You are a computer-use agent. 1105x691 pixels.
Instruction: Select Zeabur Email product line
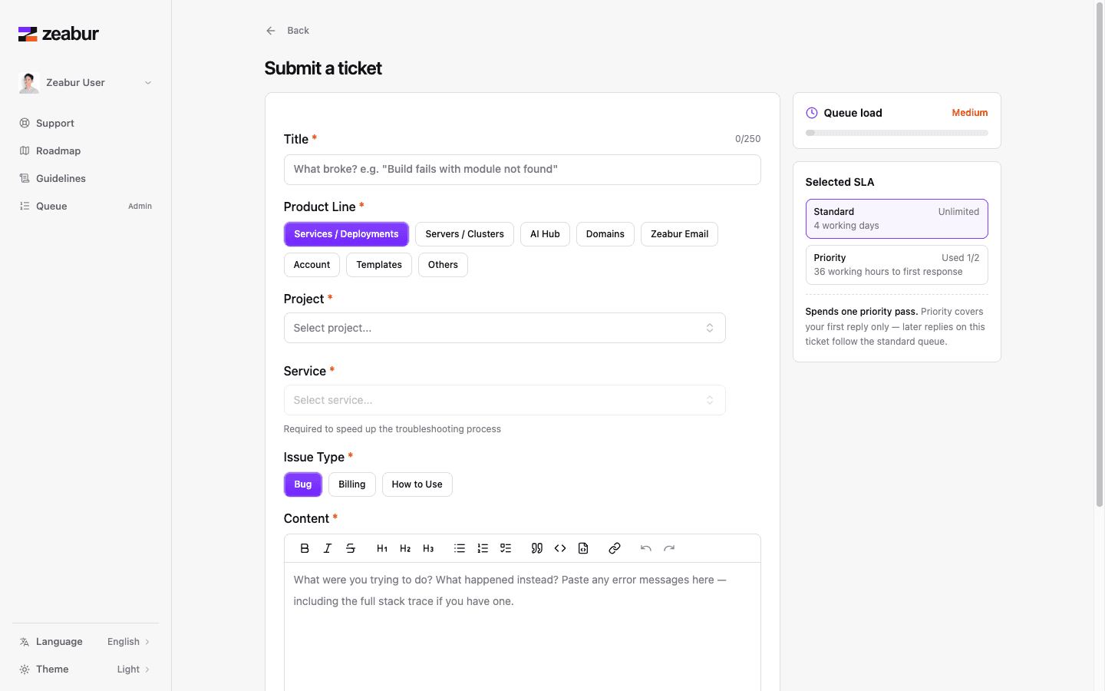point(679,234)
